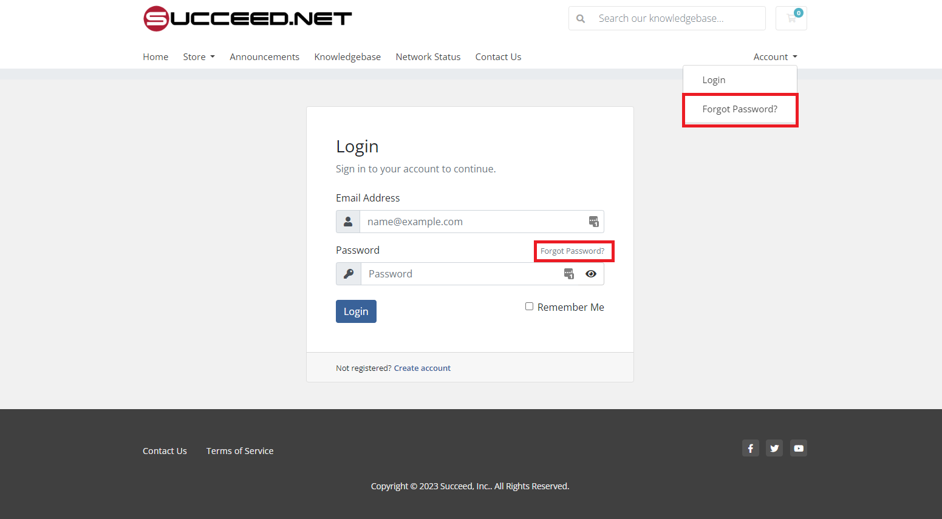Open Forgot Password? next to the password label
The width and height of the screenshot is (942, 519).
click(x=573, y=251)
